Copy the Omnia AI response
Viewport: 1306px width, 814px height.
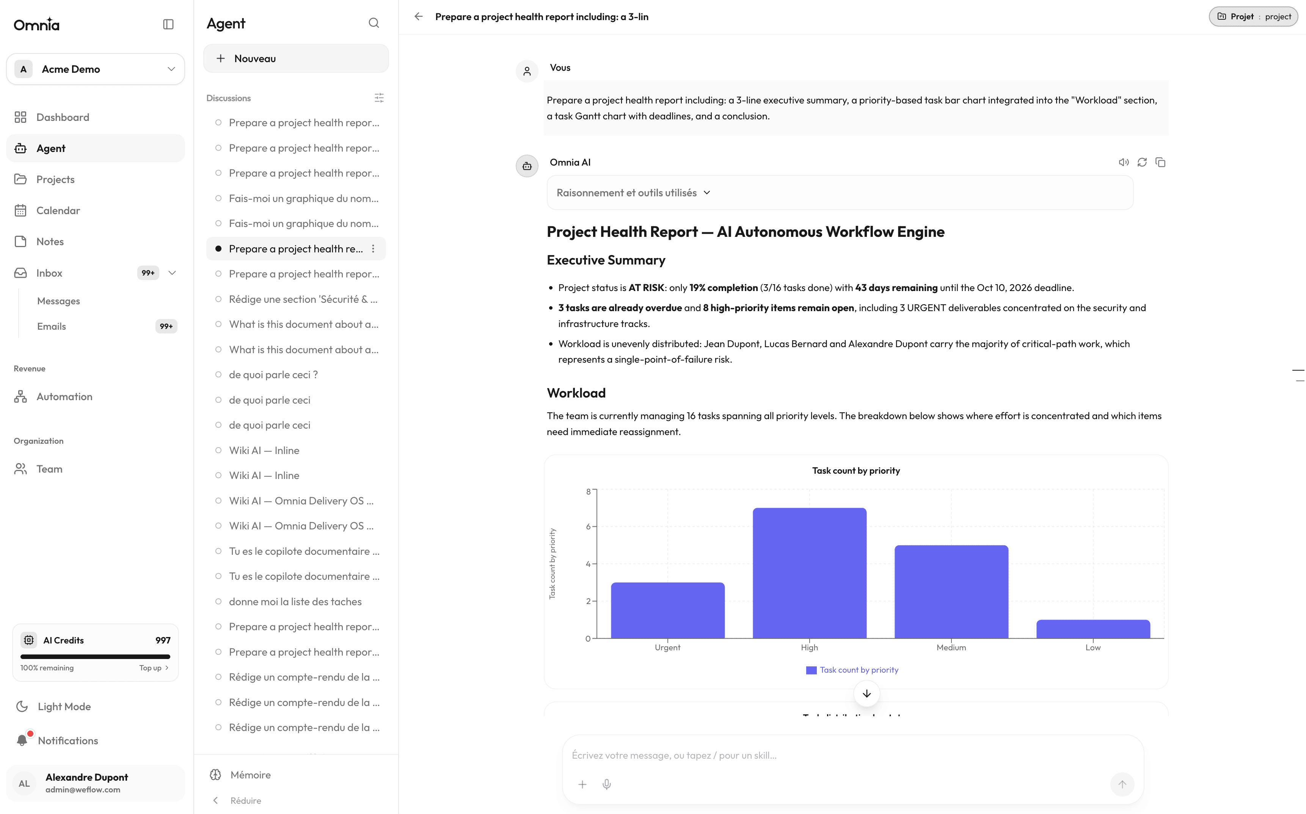click(1161, 162)
